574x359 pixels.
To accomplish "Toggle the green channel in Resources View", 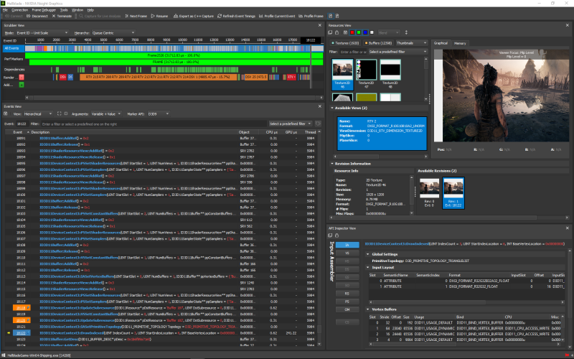I will (360, 32).
